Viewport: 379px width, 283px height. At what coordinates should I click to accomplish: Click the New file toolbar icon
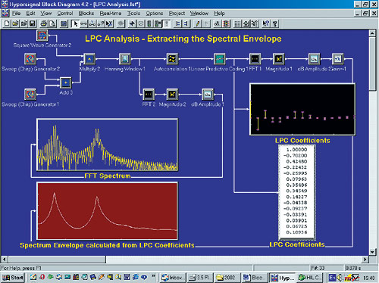point(7,23)
